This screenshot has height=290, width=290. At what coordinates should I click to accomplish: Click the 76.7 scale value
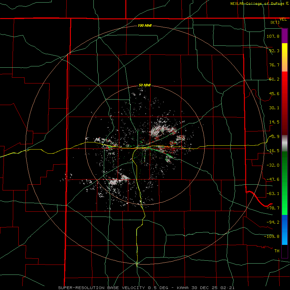[274, 65]
